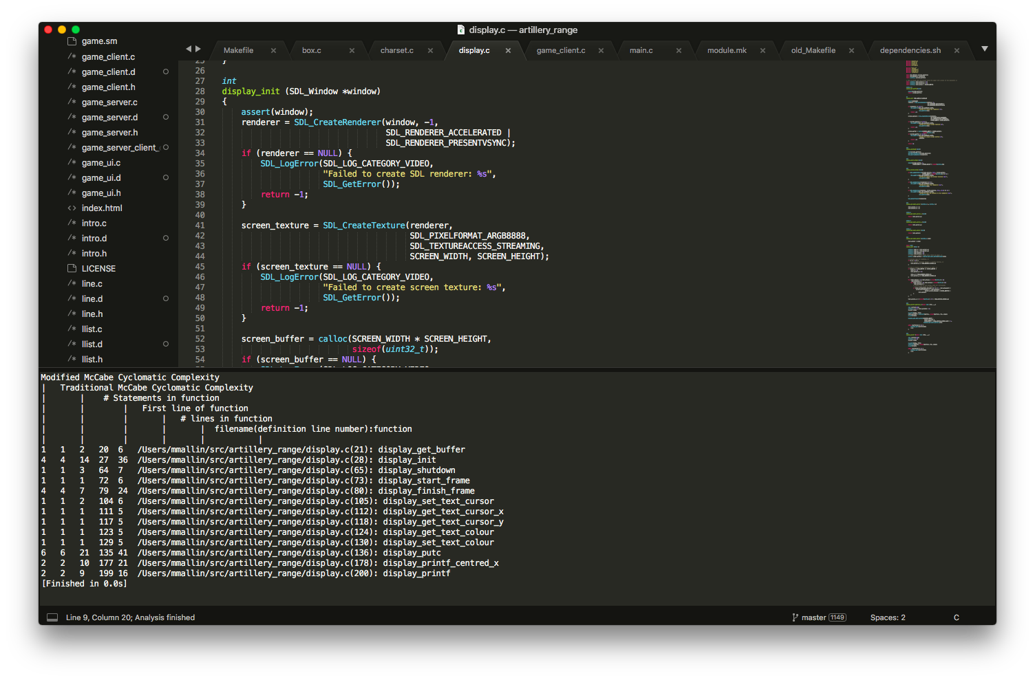This screenshot has width=1035, height=680.
Task: Click the git branch icon showing master
Action: pos(795,617)
